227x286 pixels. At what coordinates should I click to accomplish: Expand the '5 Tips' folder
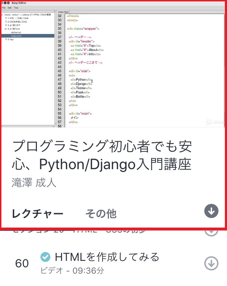pyautogui.click(x=6, y=40)
